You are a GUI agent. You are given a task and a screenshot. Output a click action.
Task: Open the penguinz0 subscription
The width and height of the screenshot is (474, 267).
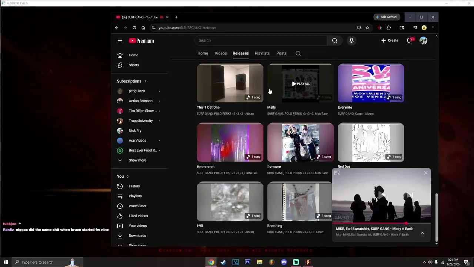coord(140,91)
